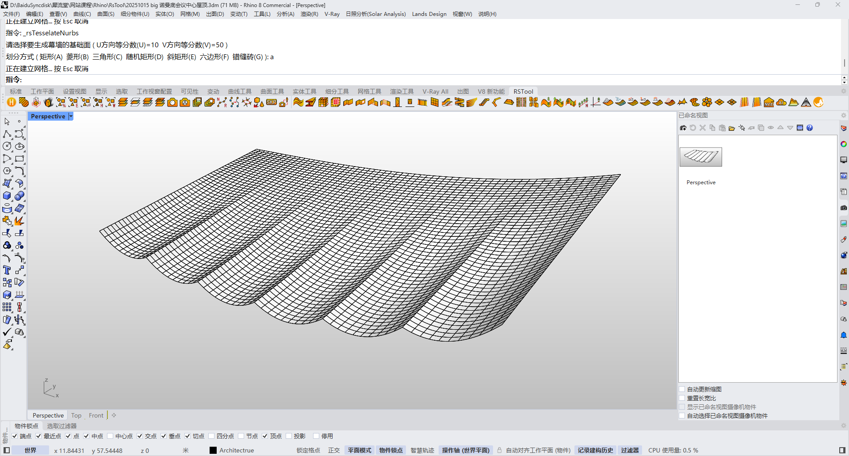Switch to the 网格工具 toolbar tab
The width and height of the screenshot is (849, 456).
click(369, 91)
